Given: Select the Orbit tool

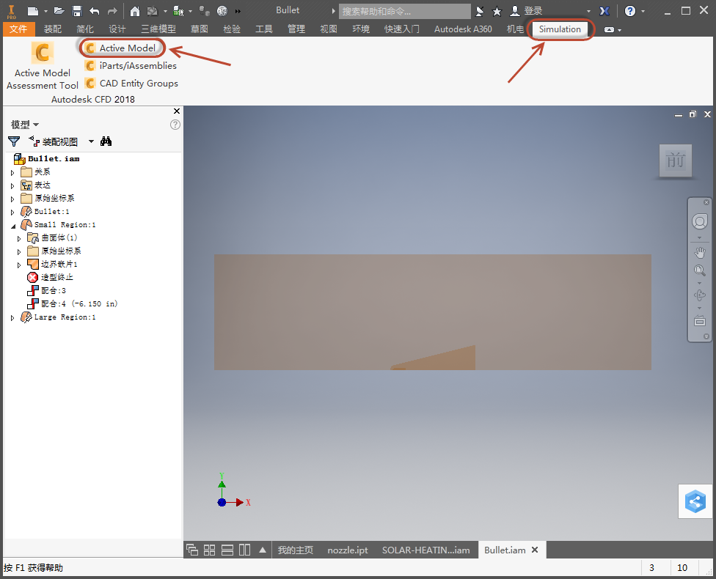Looking at the screenshot, I should pos(700,295).
